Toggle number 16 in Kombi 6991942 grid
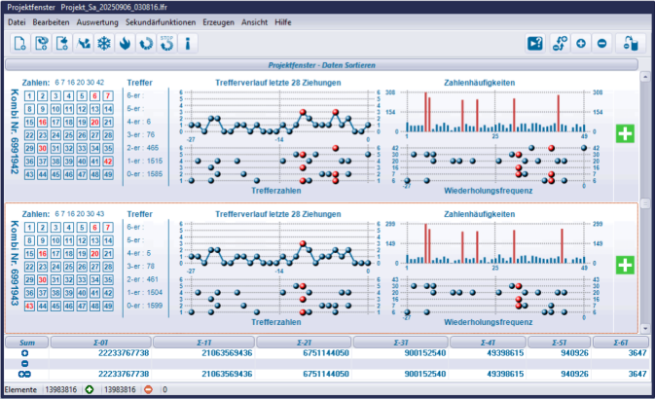The height and width of the screenshot is (399, 655). 42,122
